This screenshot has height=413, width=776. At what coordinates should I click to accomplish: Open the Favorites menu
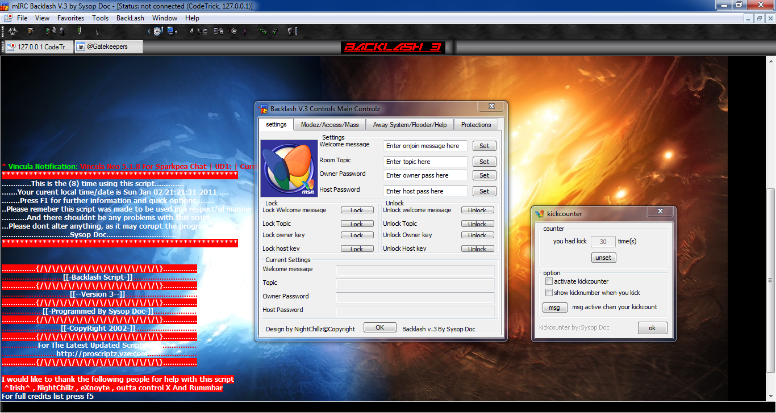[71, 18]
